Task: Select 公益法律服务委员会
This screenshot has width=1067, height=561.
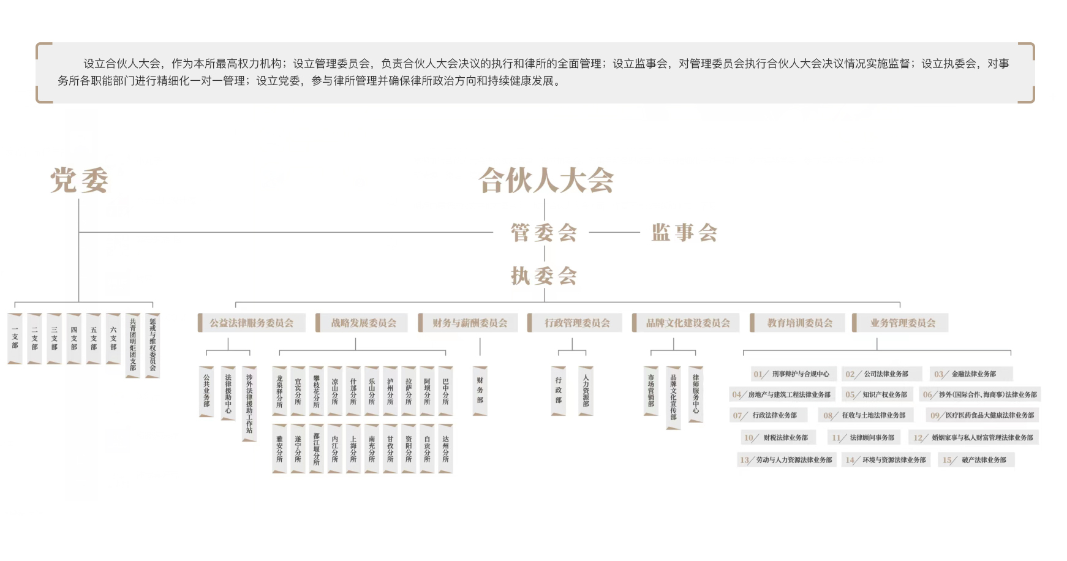Action: [x=252, y=323]
